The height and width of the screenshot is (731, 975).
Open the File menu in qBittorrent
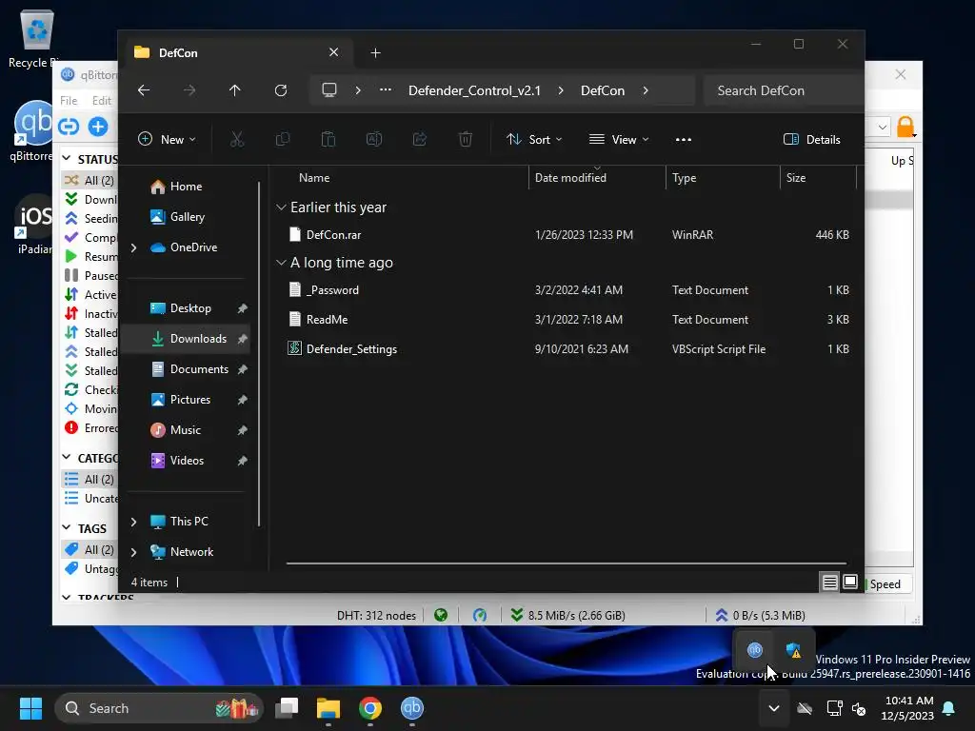click(x=69, y=101)
